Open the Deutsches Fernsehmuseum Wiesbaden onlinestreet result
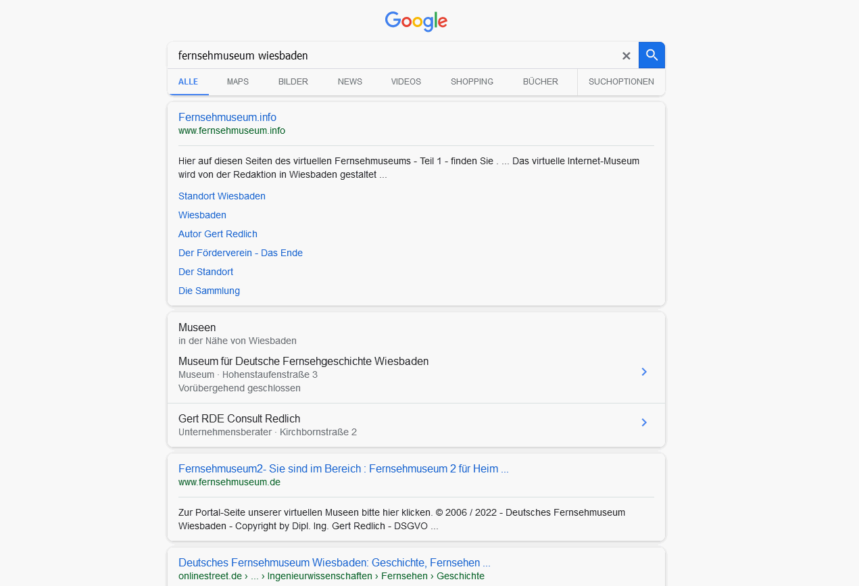859x586 pixels. click(x=335, y=563)
